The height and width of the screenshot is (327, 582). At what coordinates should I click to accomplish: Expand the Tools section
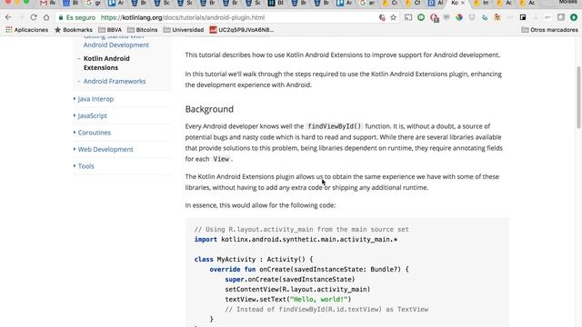click(85, 166)
